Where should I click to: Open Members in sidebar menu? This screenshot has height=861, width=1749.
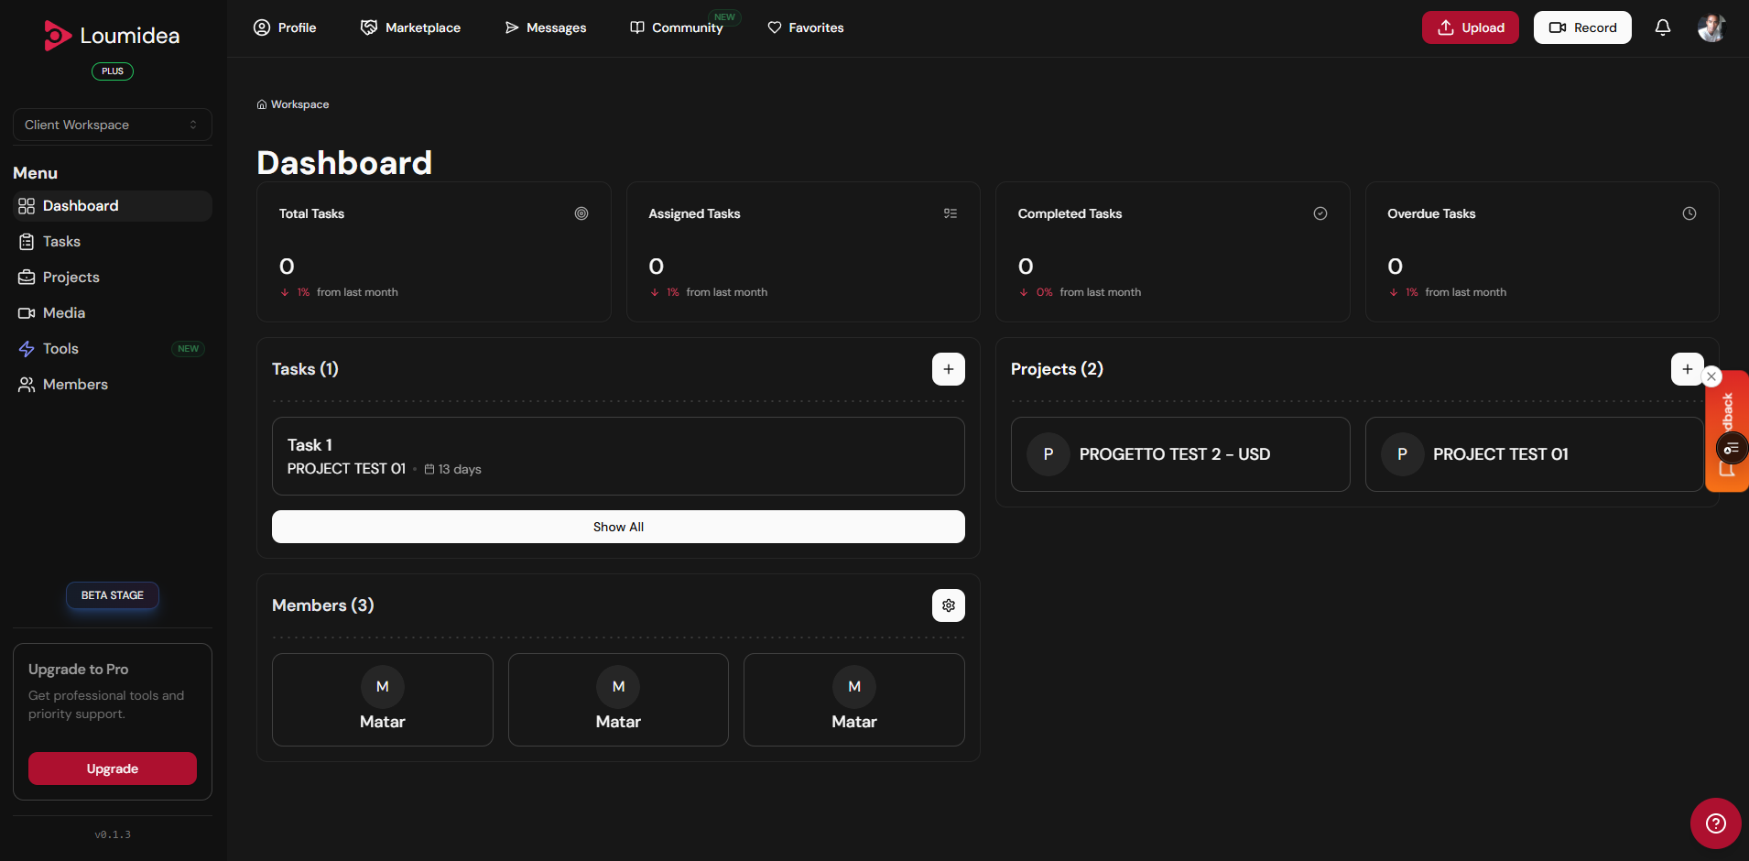(113, 385)
